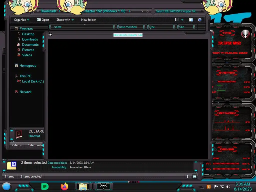Focus the Search DELTARUNE Chapter search box
Viewport: 256px width, 192px height.
[179, 11]
